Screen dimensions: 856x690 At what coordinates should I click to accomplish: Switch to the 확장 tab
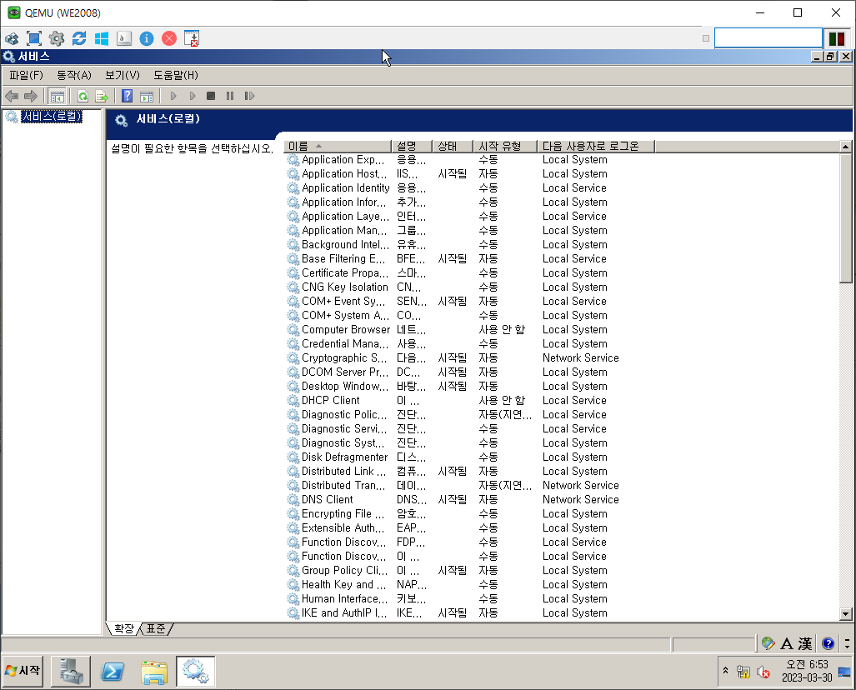[124, 629]
